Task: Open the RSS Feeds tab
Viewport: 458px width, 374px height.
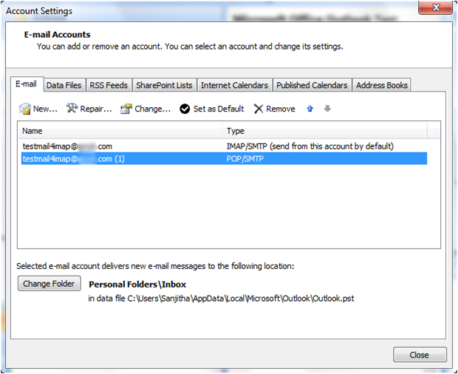Action: [x=109, y=85]
